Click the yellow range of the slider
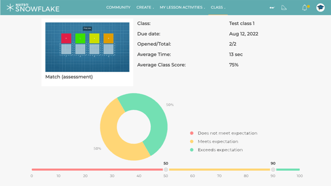 tap(219, 169)
